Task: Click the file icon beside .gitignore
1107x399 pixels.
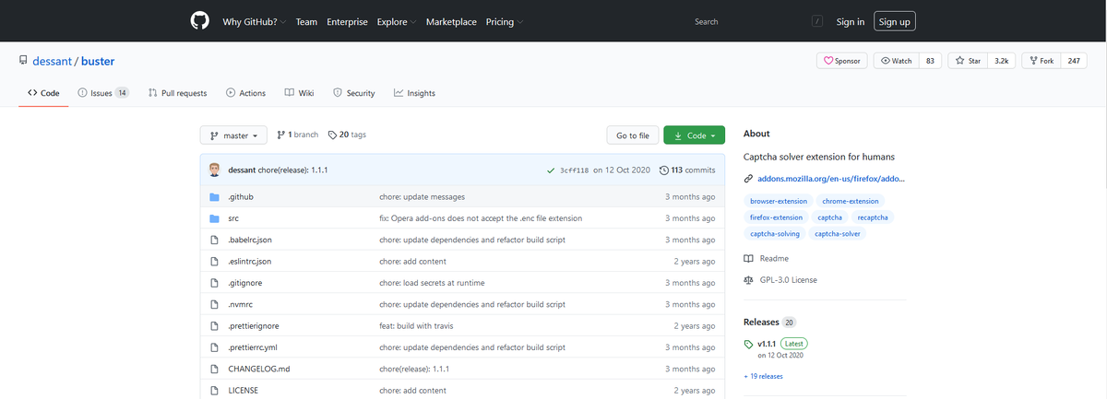Action: [213, 283]
